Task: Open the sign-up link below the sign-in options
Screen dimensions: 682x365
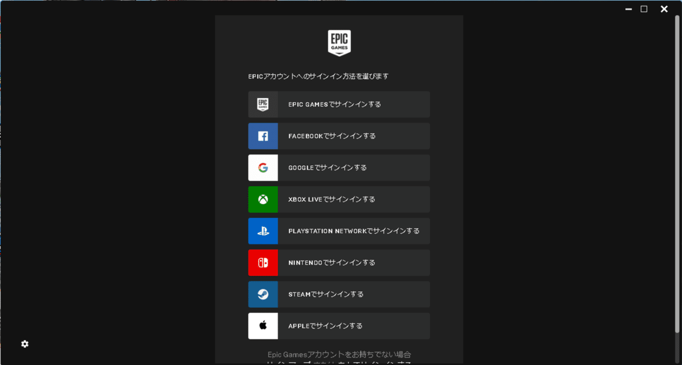Action: click(339, 362)
